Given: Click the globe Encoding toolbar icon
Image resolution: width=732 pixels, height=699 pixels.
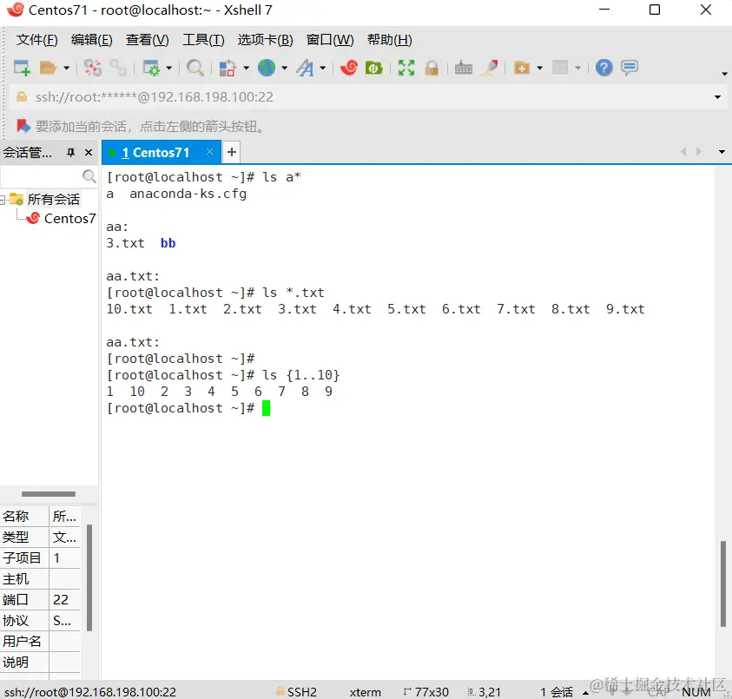Looking at the screenshot, I should tap(267, 69).
